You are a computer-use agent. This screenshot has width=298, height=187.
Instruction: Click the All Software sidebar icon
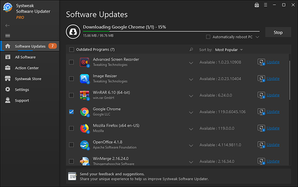click(8, 57)
